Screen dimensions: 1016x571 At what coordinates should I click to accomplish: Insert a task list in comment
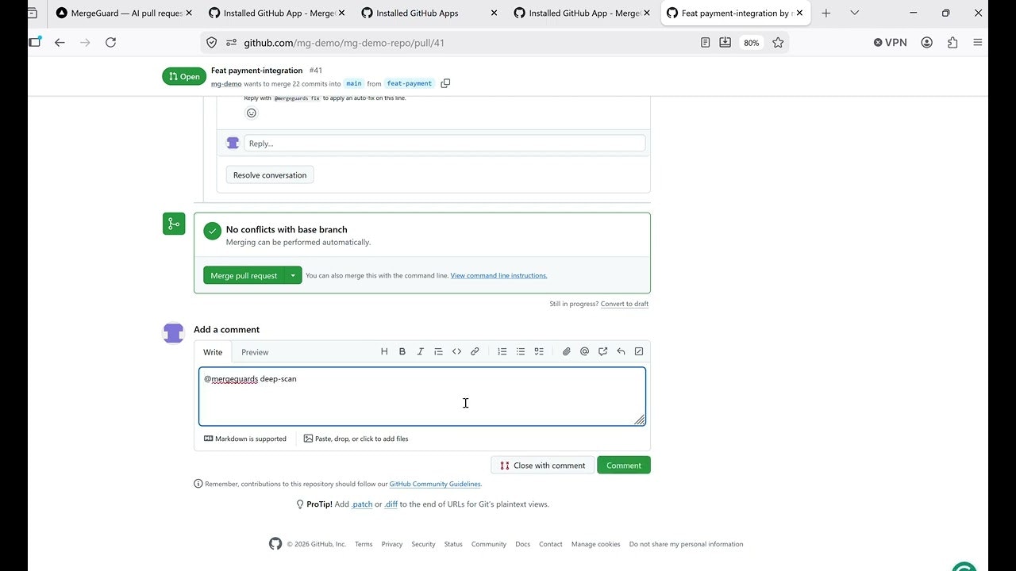[539, 351]
